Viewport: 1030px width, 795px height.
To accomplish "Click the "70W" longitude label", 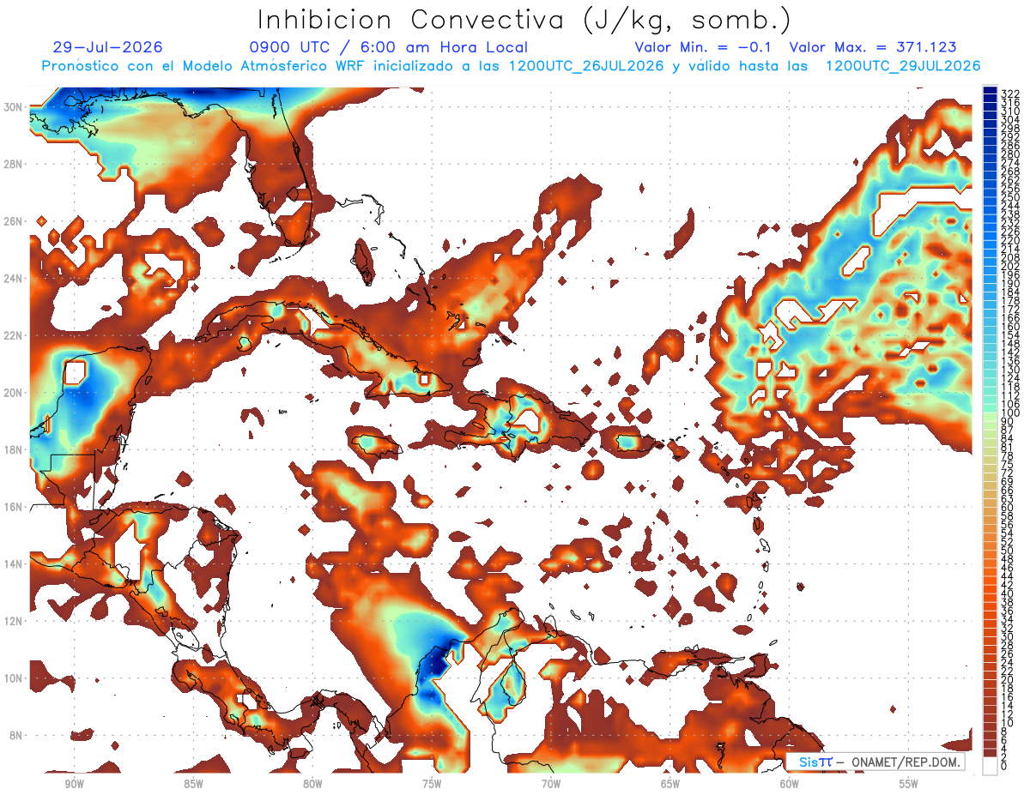I will pos(551,785).
